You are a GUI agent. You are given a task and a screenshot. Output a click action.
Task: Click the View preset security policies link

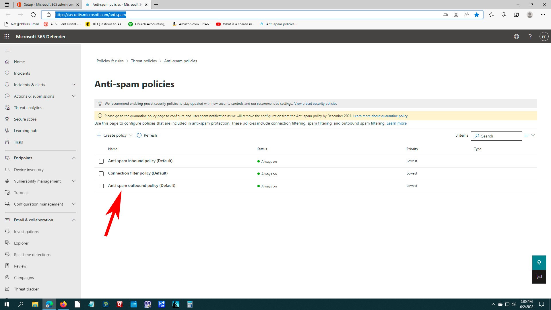click(315, 104)
